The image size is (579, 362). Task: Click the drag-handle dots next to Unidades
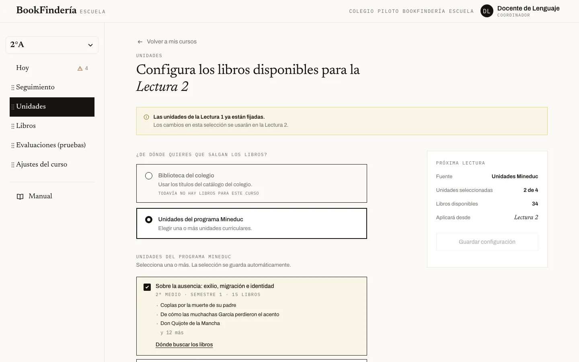[13, 107]
